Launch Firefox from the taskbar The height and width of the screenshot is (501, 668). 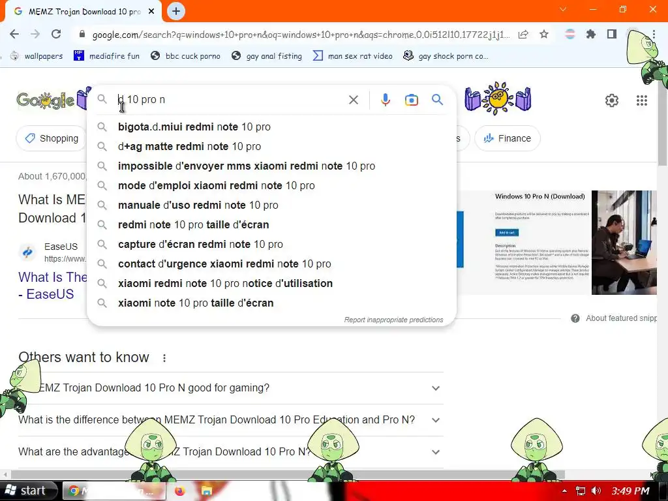pos(180,491)
